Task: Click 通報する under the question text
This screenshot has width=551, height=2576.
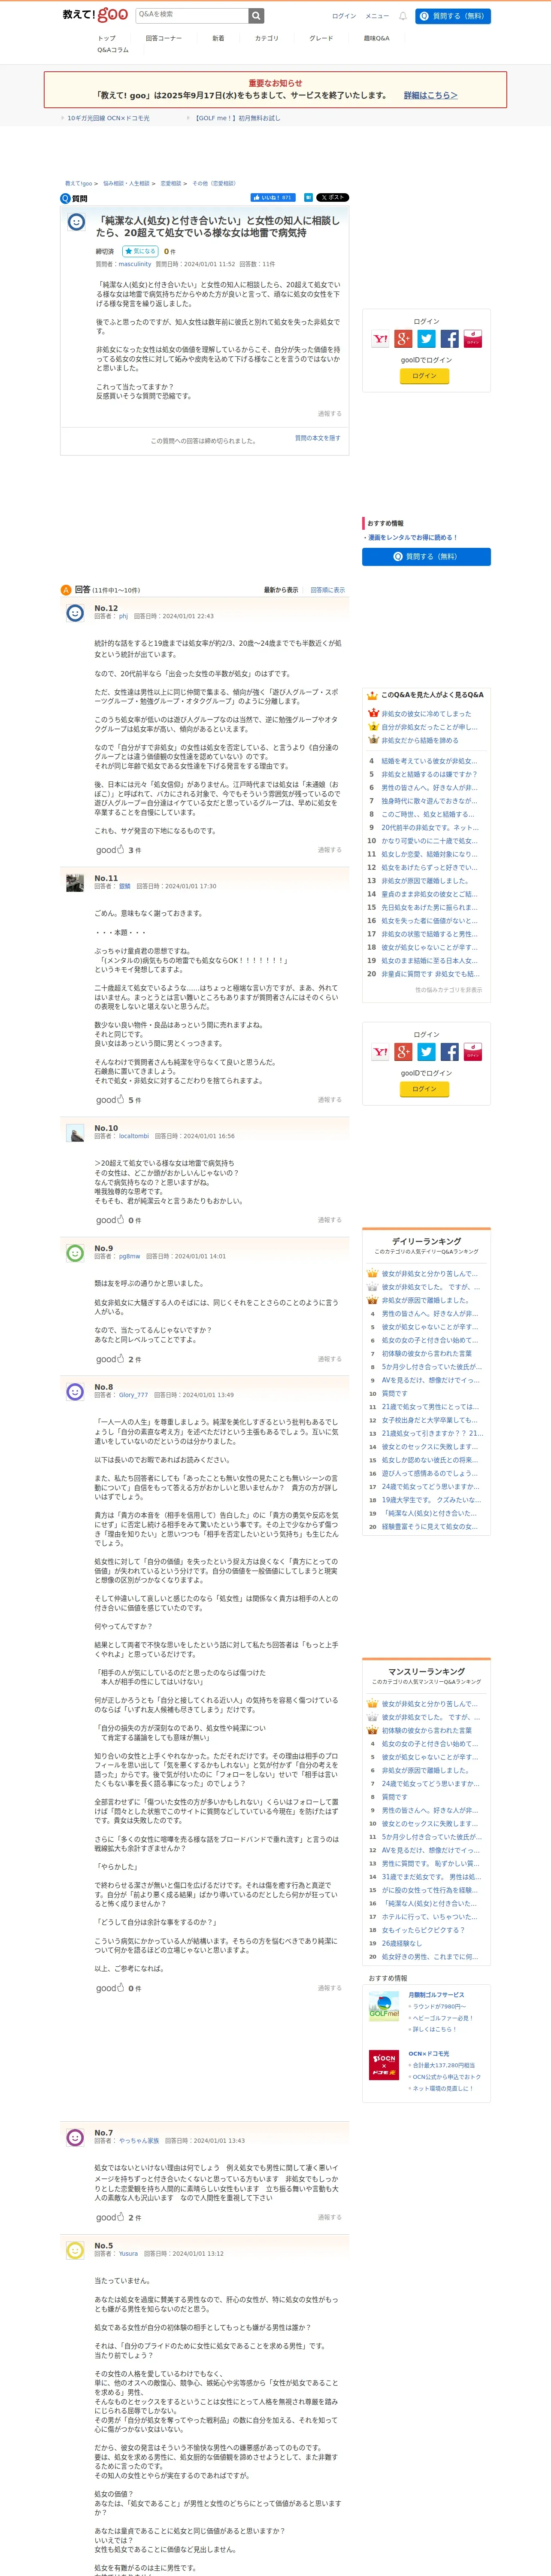Action: (329, 413)
